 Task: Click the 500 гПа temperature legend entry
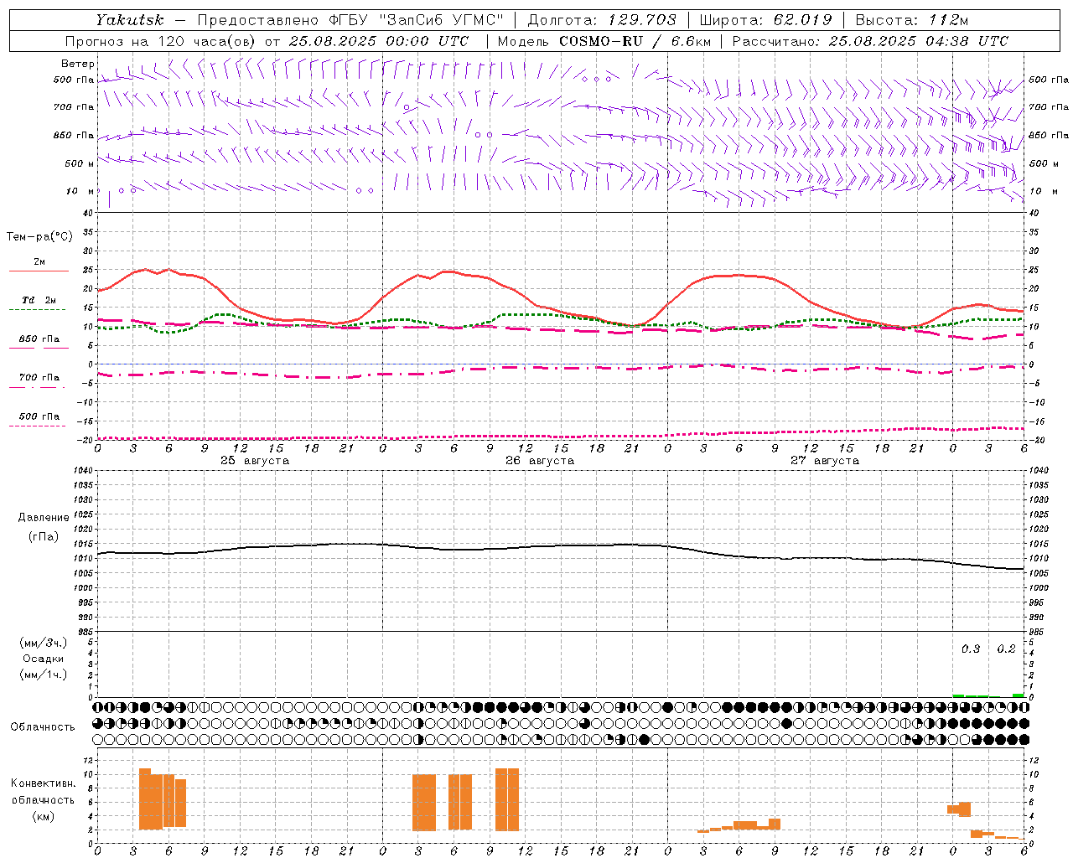[39, 416]
